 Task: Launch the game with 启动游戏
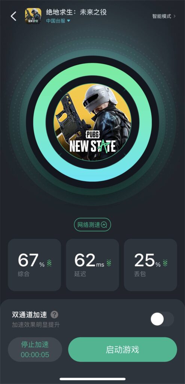122,349
